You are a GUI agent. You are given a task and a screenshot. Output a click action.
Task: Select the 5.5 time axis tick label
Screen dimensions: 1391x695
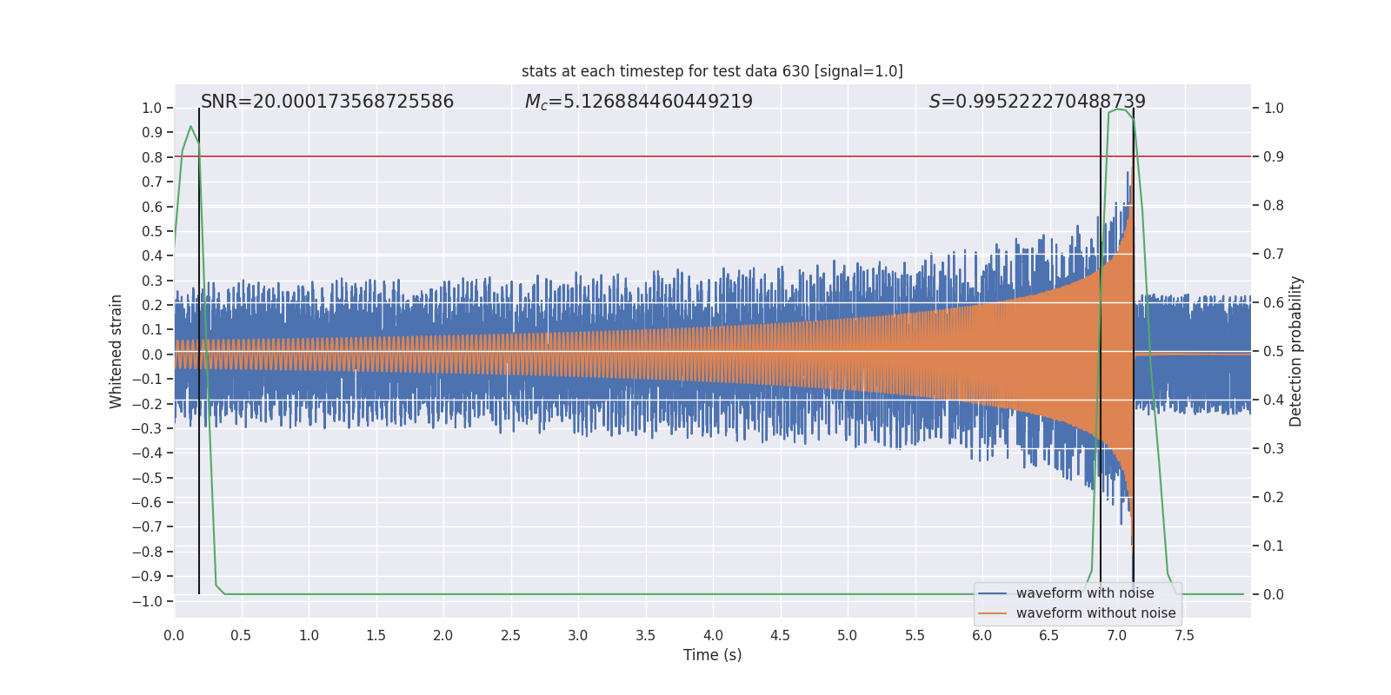(x=915, y=635)
